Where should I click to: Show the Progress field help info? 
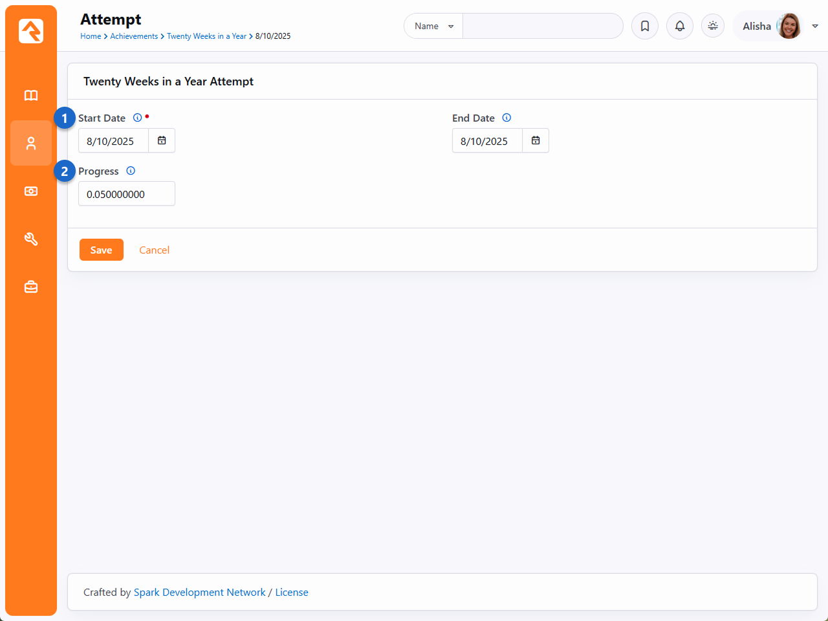tap(131, 171)
